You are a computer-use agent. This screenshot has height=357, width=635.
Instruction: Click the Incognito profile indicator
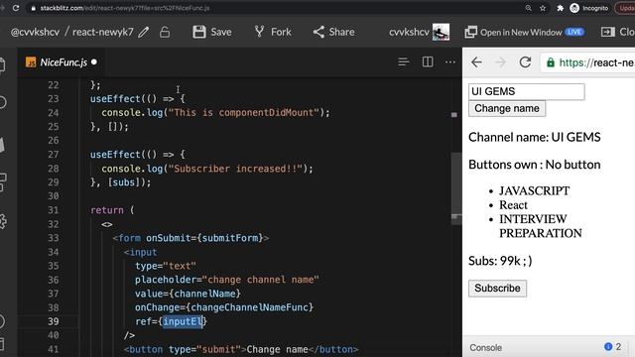coord(589,8)
